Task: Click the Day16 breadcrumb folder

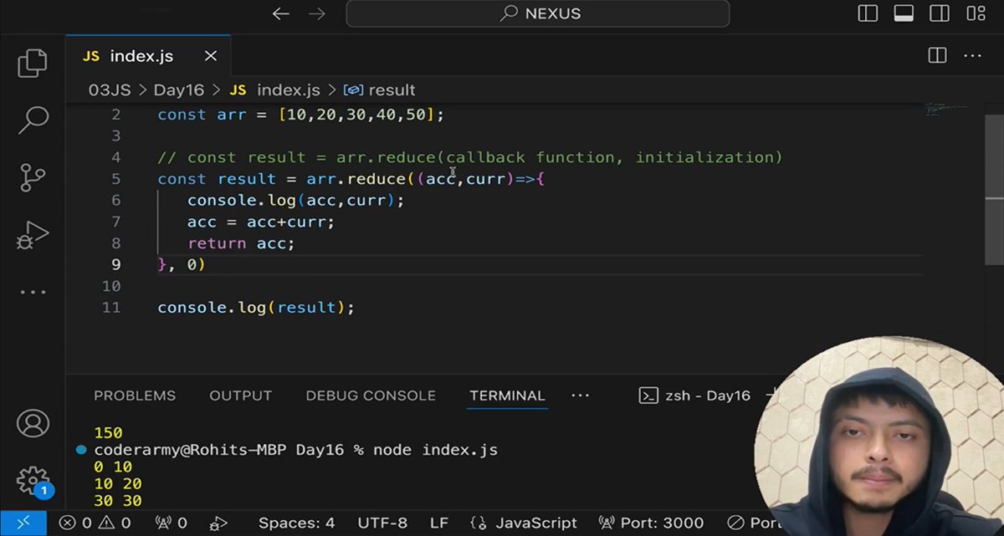Action: [178, 90]
